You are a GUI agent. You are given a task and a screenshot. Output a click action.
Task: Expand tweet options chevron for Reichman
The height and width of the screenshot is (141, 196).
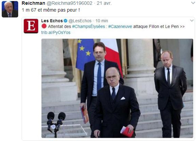pos(193,3)
